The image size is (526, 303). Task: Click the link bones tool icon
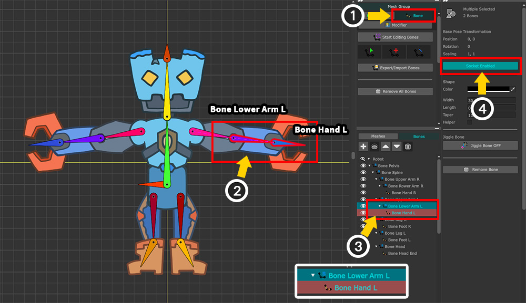coord(418,51)
